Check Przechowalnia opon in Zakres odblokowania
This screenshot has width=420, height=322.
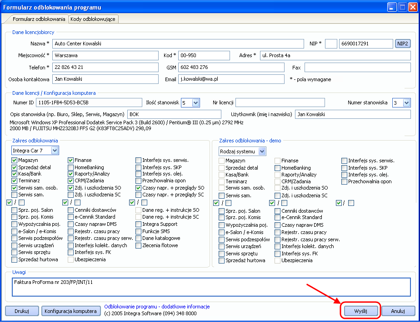pos(139,181)
